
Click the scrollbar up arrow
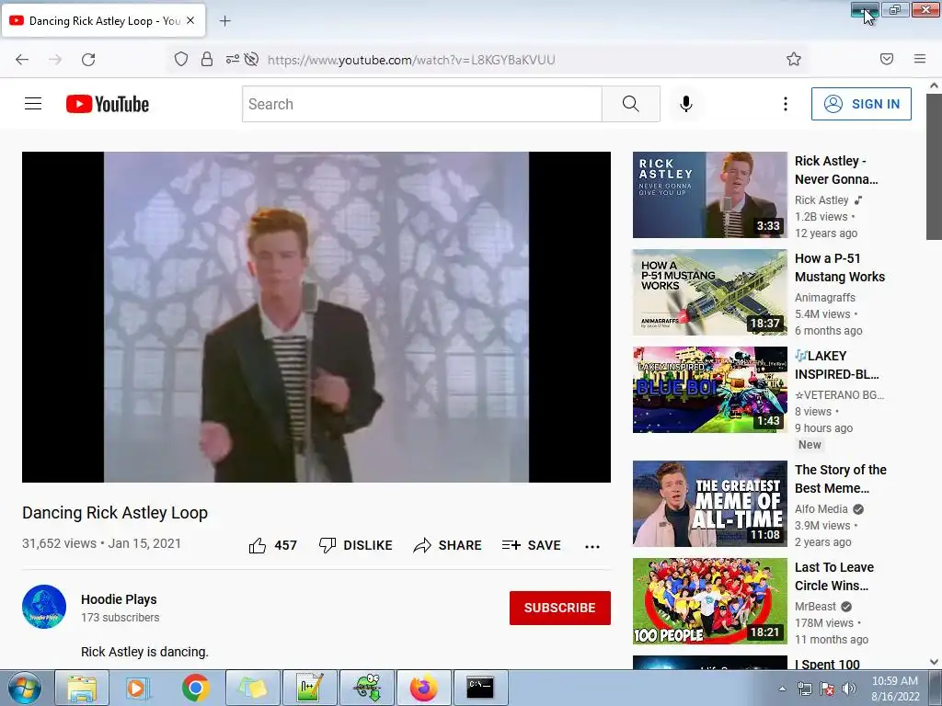[934, 85]
